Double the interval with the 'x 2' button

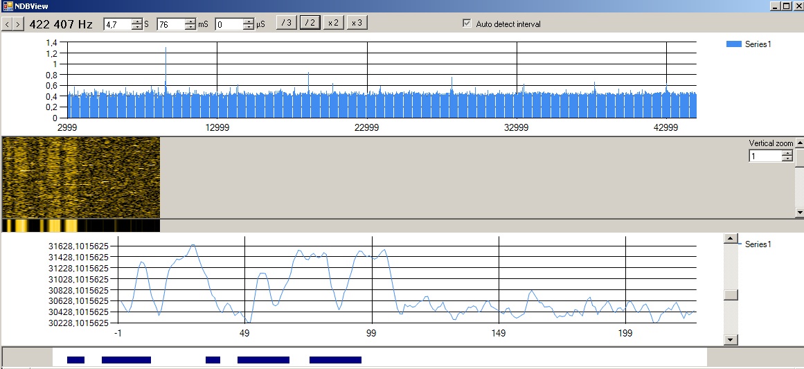tap(333, 23)
